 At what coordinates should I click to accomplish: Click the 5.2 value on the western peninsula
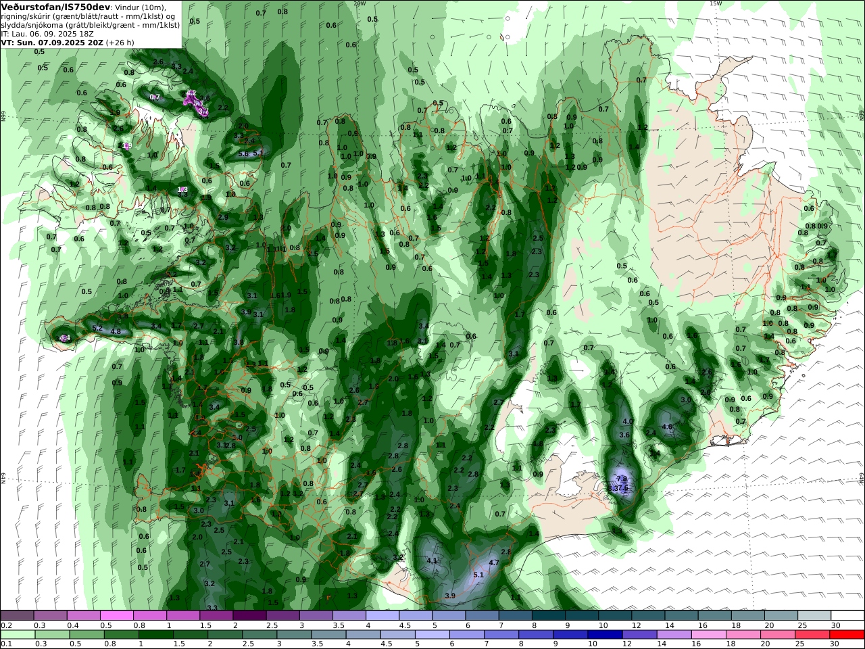[97, 329]
